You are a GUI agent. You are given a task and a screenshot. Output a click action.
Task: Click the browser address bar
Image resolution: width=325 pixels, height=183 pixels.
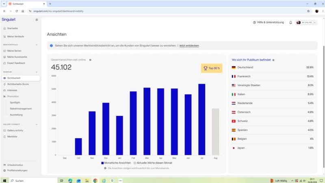166,11
